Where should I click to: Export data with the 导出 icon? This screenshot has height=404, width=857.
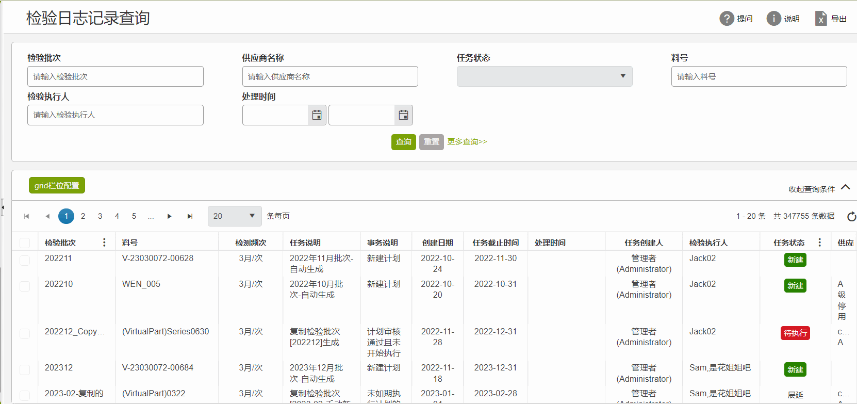point(821,19)
